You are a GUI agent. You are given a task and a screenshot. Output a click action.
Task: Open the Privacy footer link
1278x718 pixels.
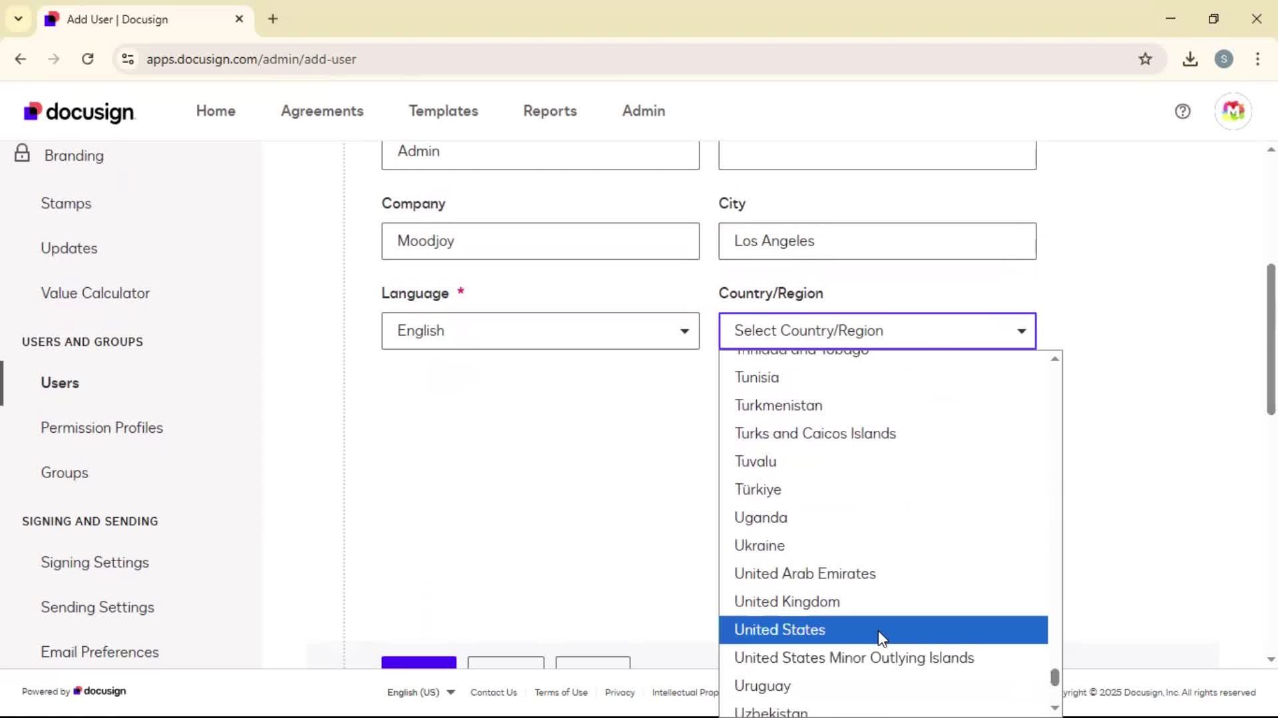(620, 693)
